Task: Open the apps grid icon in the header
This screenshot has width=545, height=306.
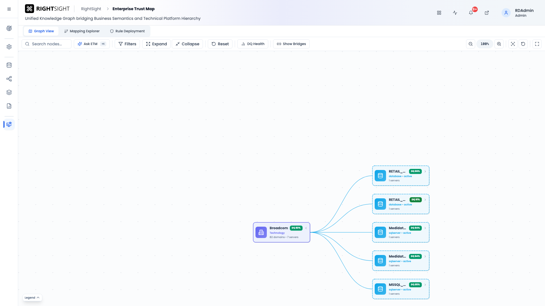Action: (x=439, y=13)
